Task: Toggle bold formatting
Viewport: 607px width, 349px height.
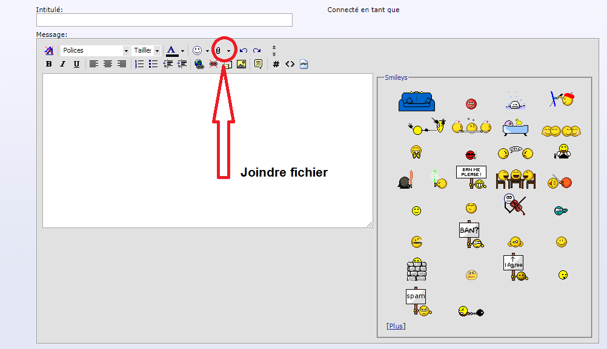Action: 49,64
